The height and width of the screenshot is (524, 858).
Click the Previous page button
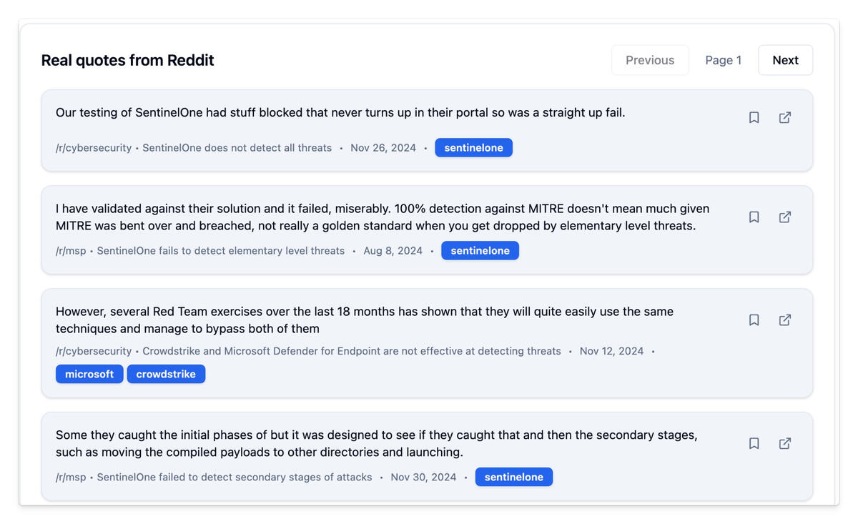click(x=649, y=60)
